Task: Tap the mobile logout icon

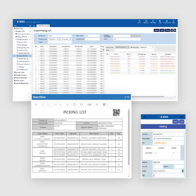Action: [x=182, y=117]
